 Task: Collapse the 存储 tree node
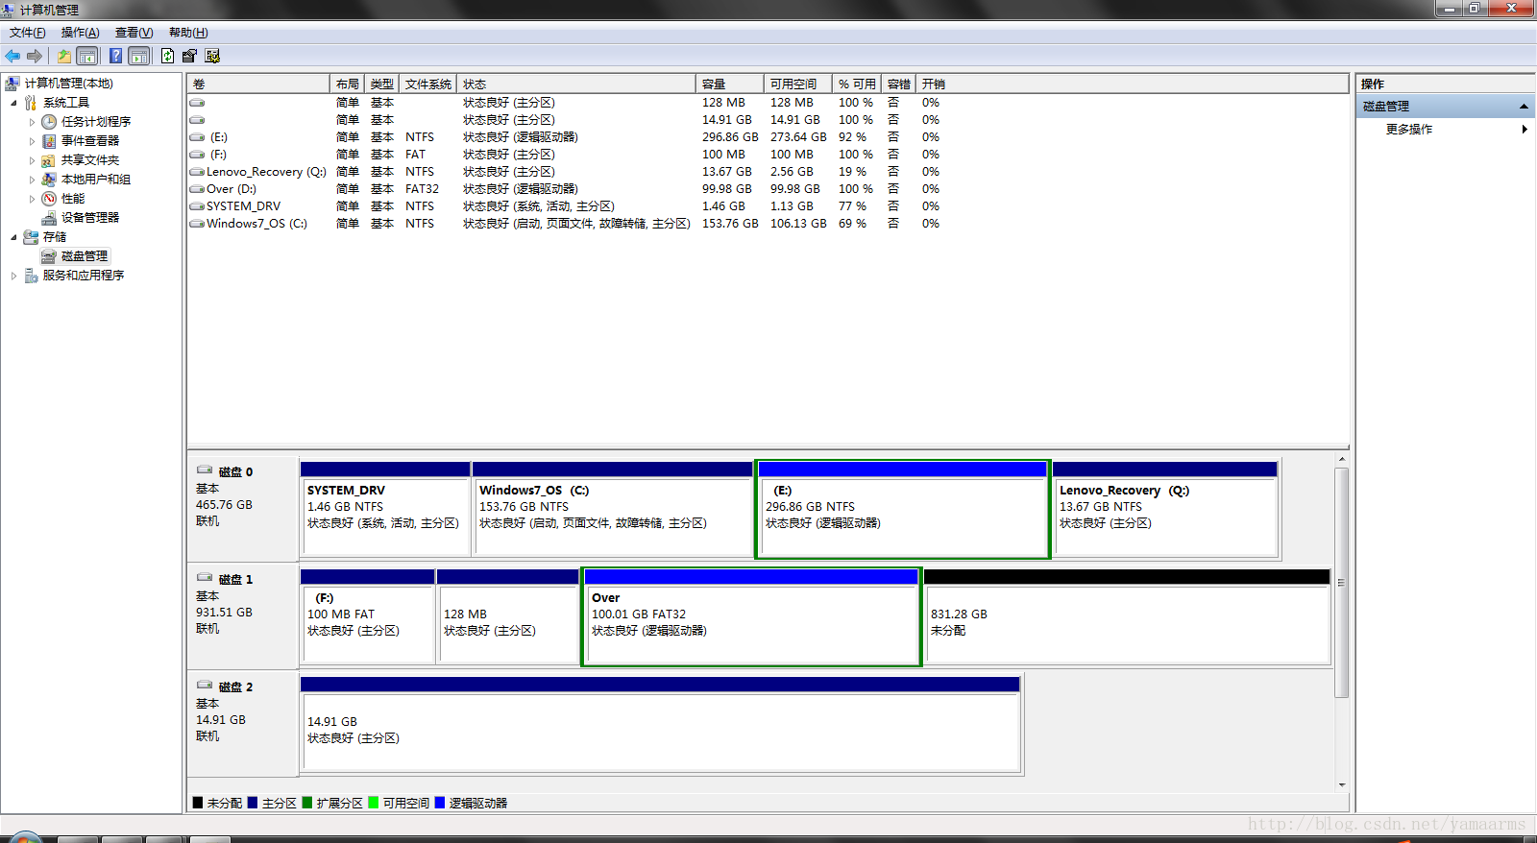click(x=13, y=237)
